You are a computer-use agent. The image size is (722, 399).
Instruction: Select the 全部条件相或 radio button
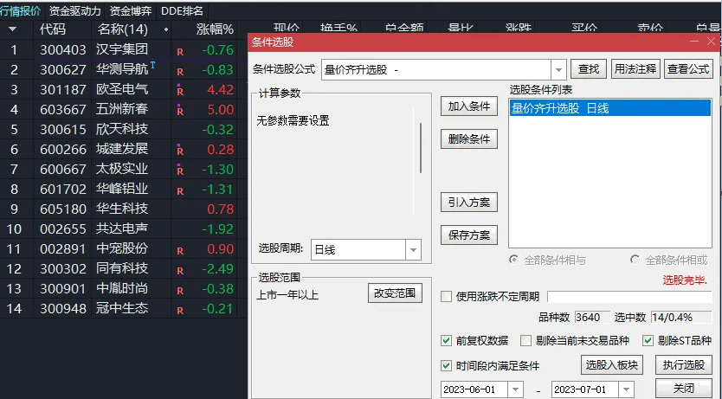pyautogui.click(x=635, y=260)
